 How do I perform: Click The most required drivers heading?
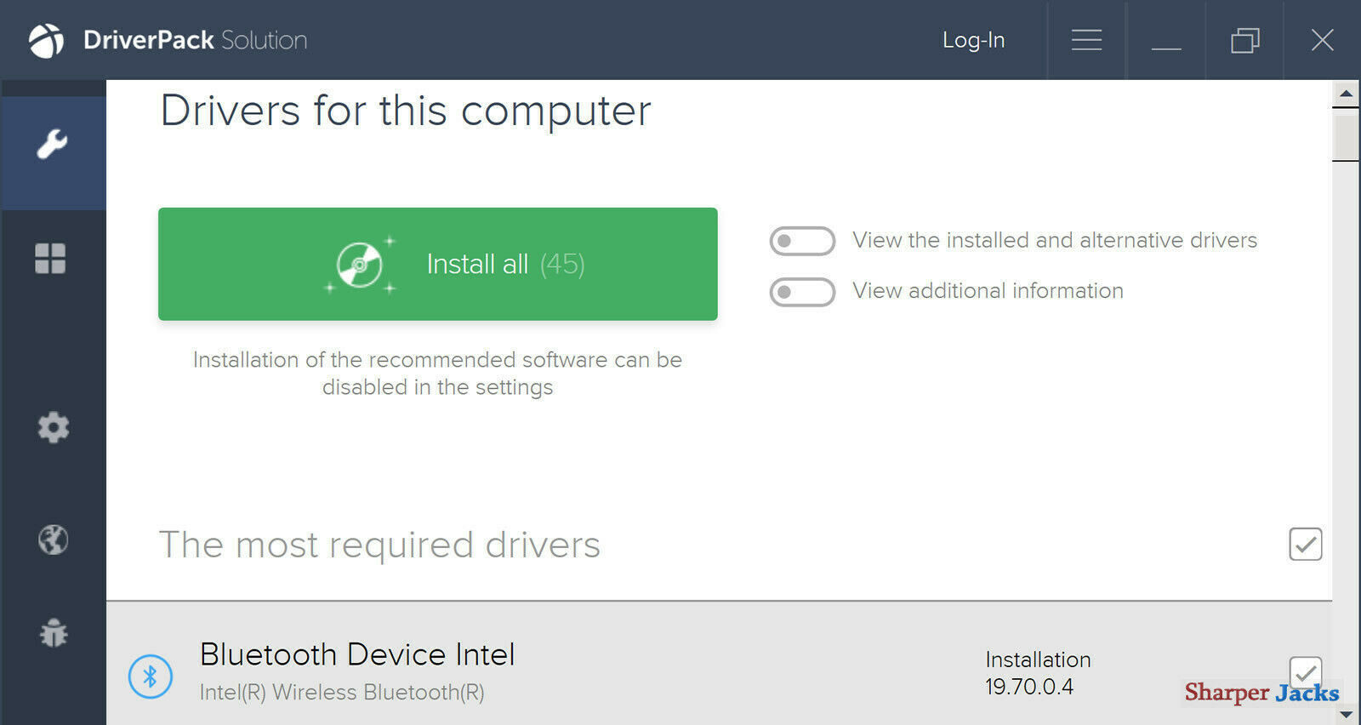coord(379,545)
